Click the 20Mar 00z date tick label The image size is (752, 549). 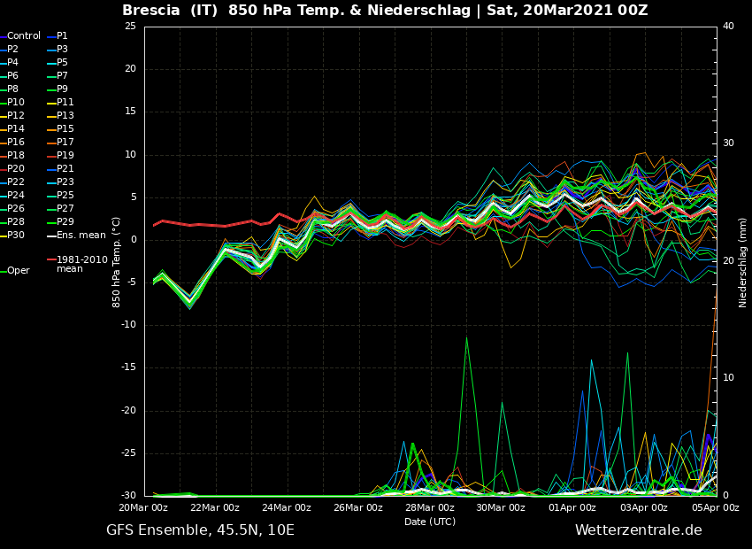coord(143,508)
